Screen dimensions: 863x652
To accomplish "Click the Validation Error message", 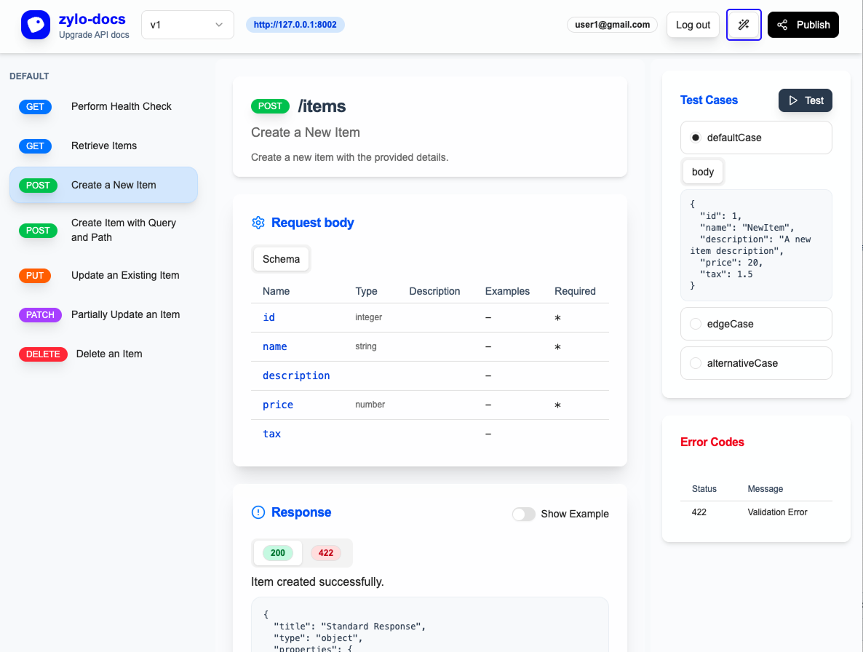I will [x=777, y=512].
